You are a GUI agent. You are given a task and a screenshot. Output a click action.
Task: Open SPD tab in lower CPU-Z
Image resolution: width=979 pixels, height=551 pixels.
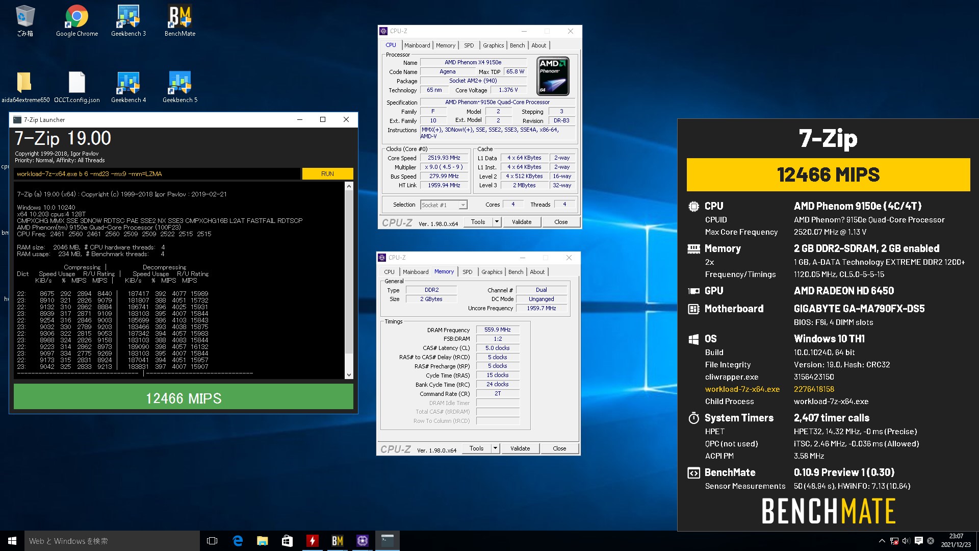pyautogui.click(x=468, y=272)
